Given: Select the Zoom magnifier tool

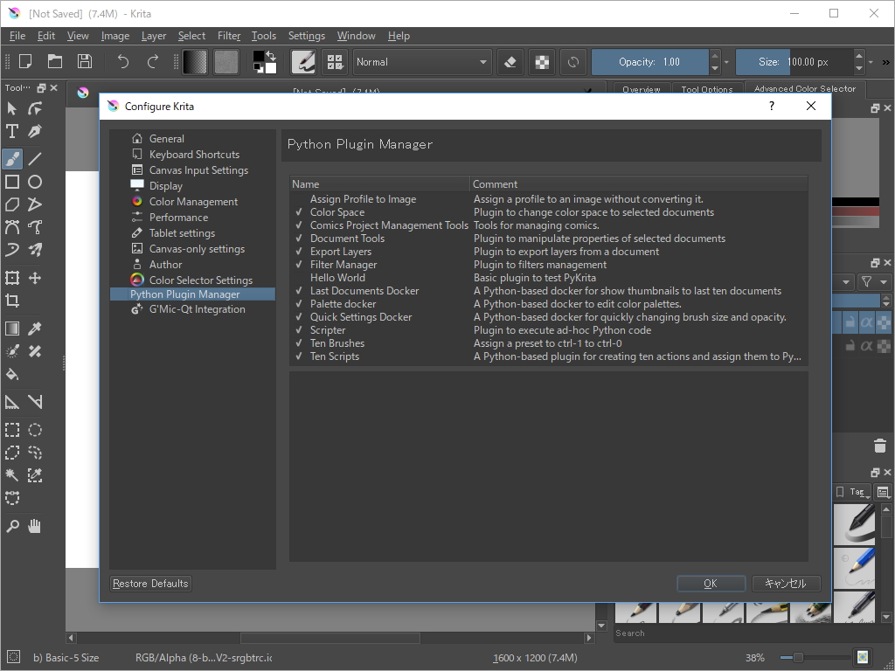Looking at the screenshot, I should pos(12,526).
